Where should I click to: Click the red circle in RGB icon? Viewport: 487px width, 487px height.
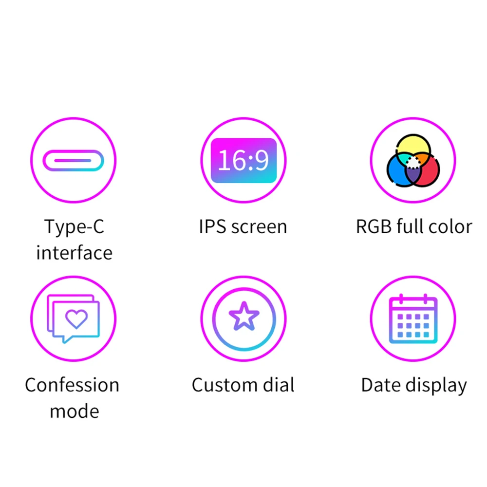pyautogui.click(x=430, y=171)
